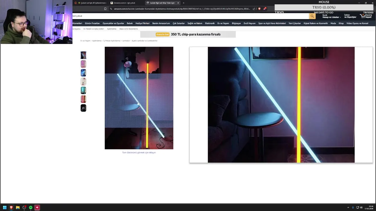Open Spotify from the taskbar
376x211 pixels.
(x=31, y=207)
